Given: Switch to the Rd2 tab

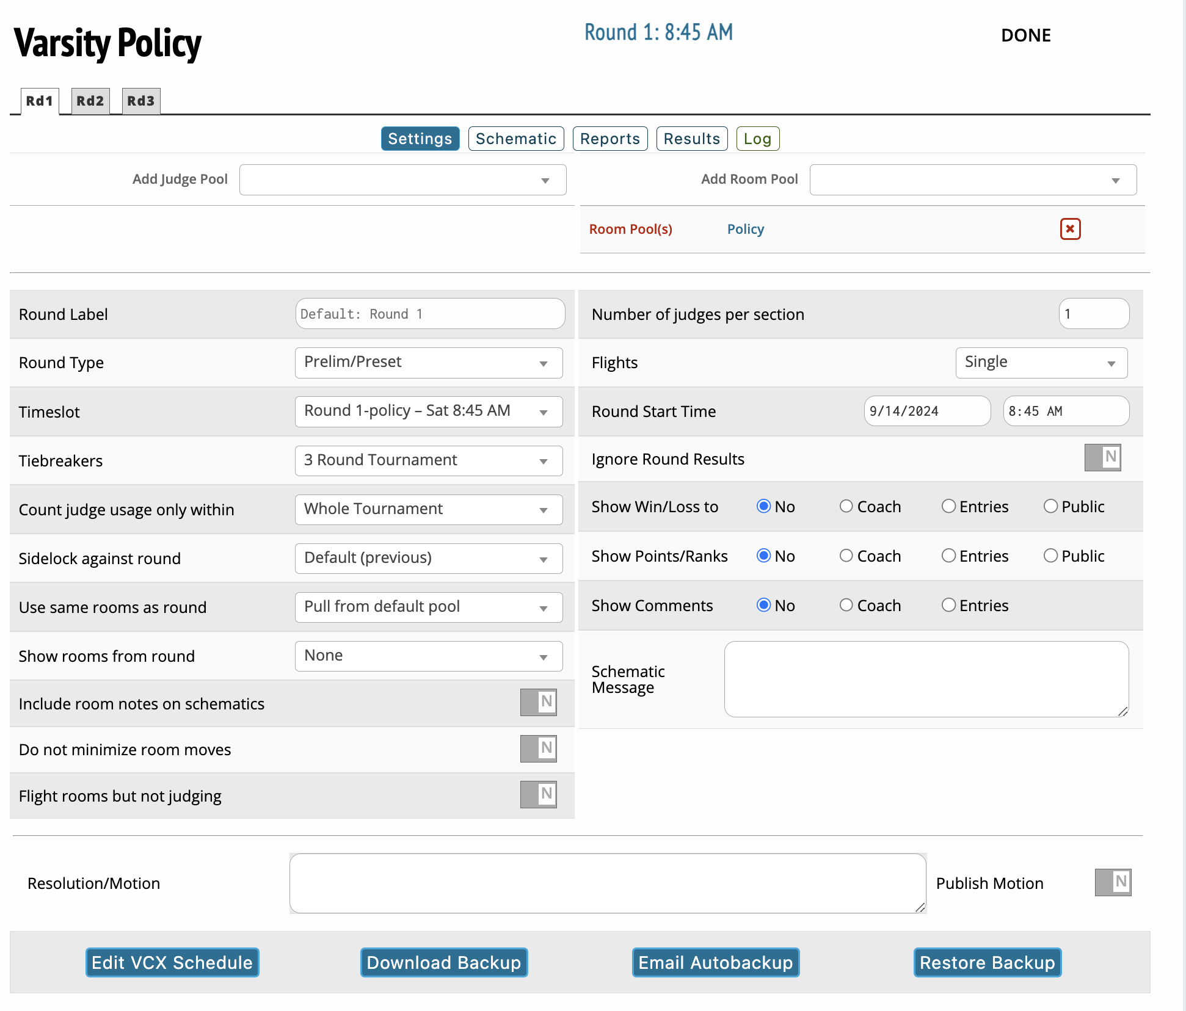Looking at the screenshot, I should click(x=90, y=101).
